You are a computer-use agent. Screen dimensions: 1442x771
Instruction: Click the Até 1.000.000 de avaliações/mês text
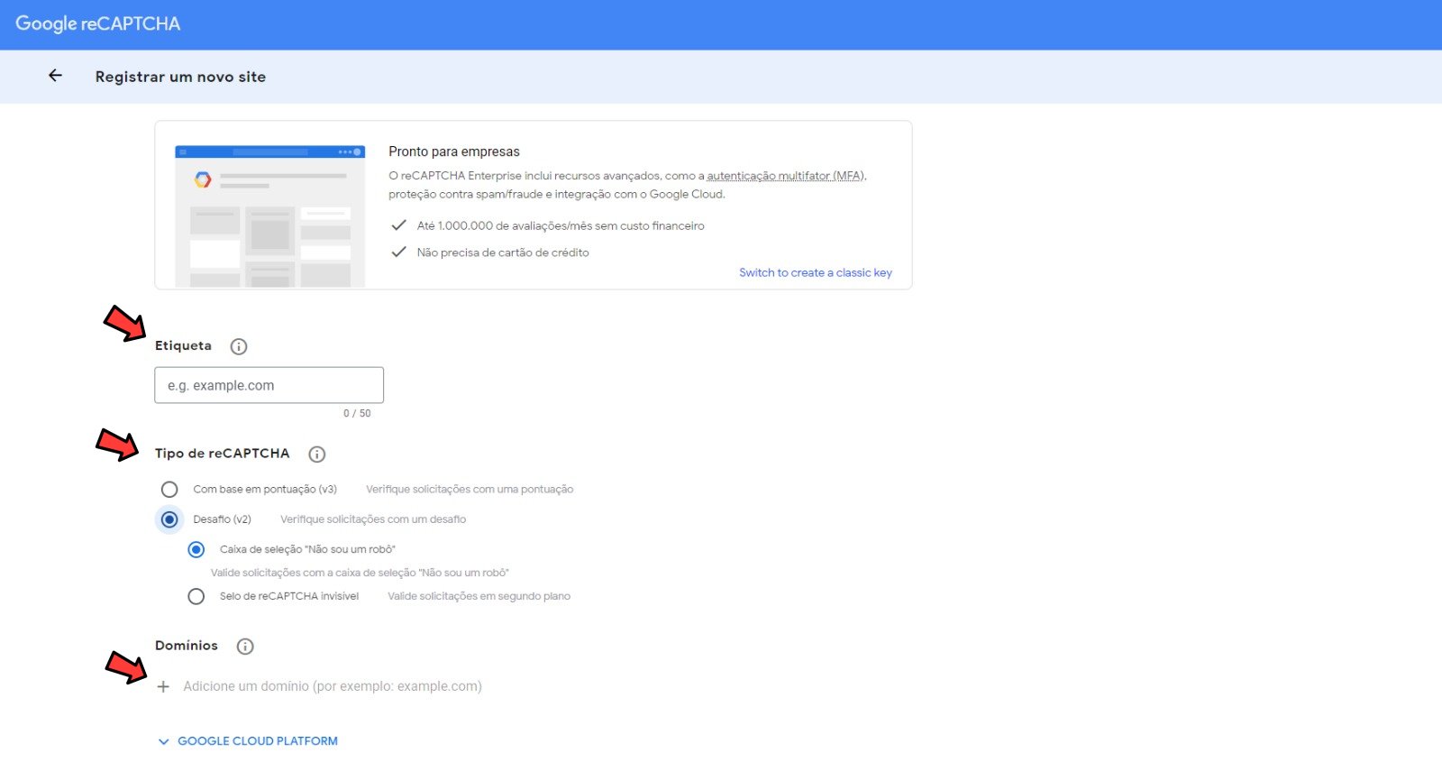[561, 225]
